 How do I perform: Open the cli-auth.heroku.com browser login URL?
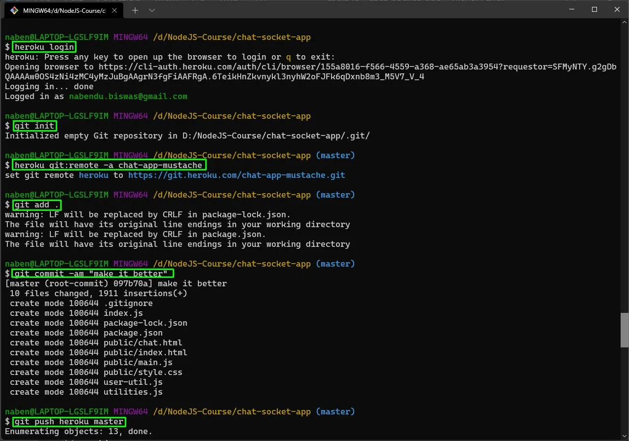(358, 67)
